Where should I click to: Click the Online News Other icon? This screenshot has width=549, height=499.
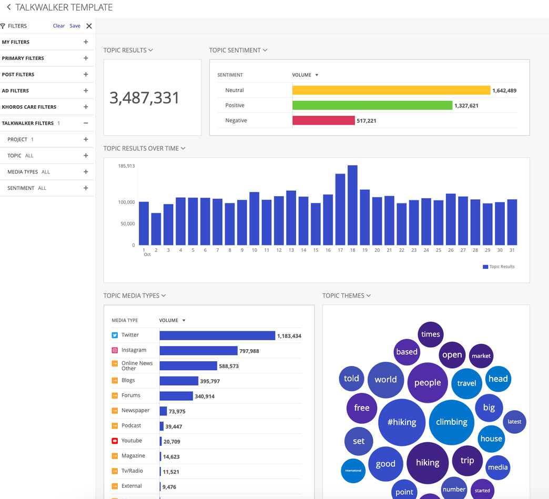[115, 363]
